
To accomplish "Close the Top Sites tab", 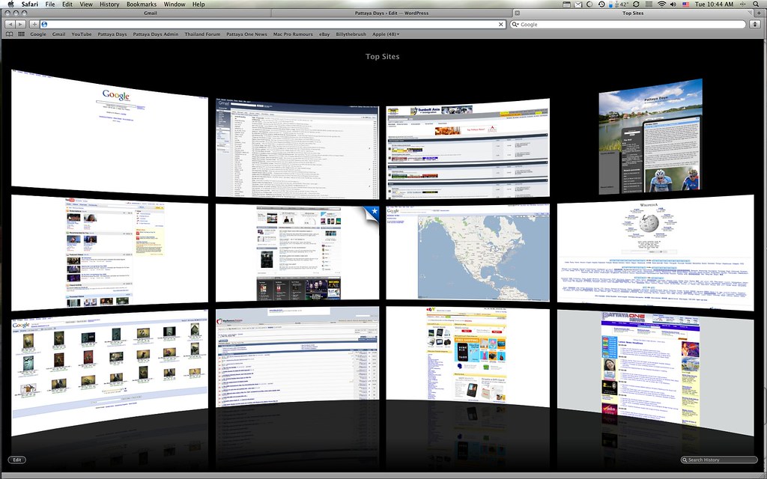I will tap(516, 13).
